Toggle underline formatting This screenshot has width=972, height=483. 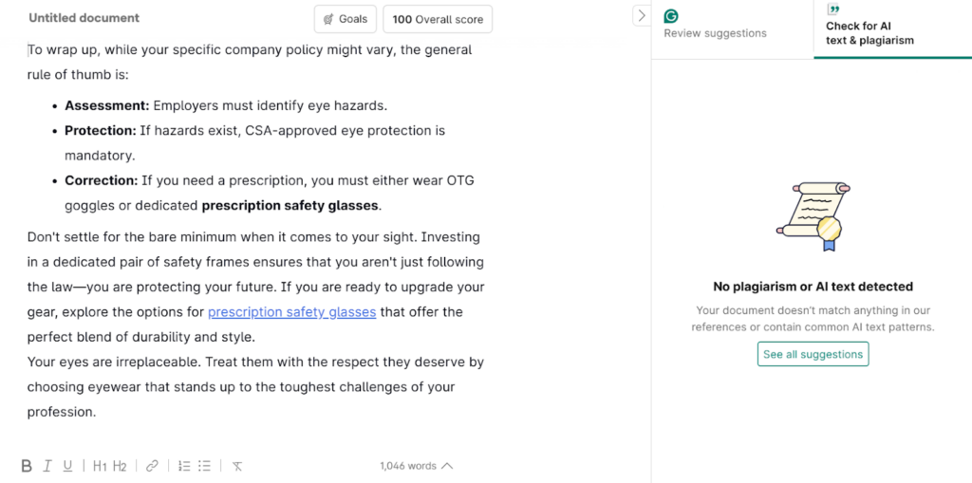[67, 466]
